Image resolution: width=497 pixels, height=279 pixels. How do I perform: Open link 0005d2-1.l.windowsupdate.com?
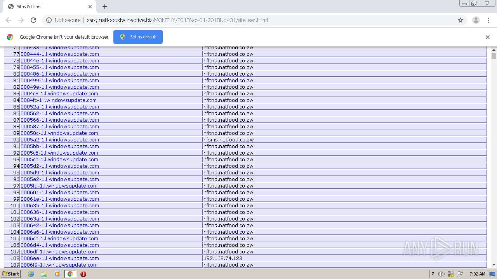click(x=60, y=166)
